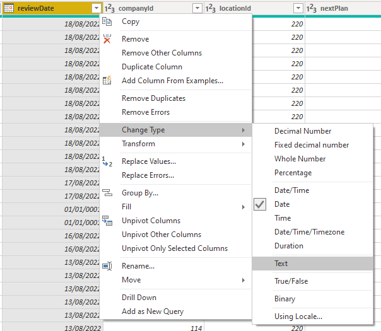Select the Date type option
Screen dimensions: 381x331
coord(312,204)
